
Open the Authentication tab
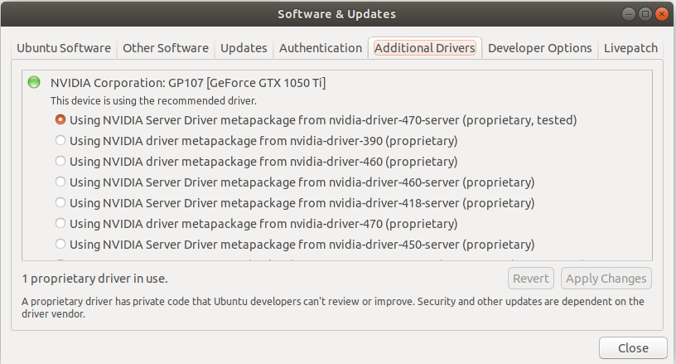point(321,48)
